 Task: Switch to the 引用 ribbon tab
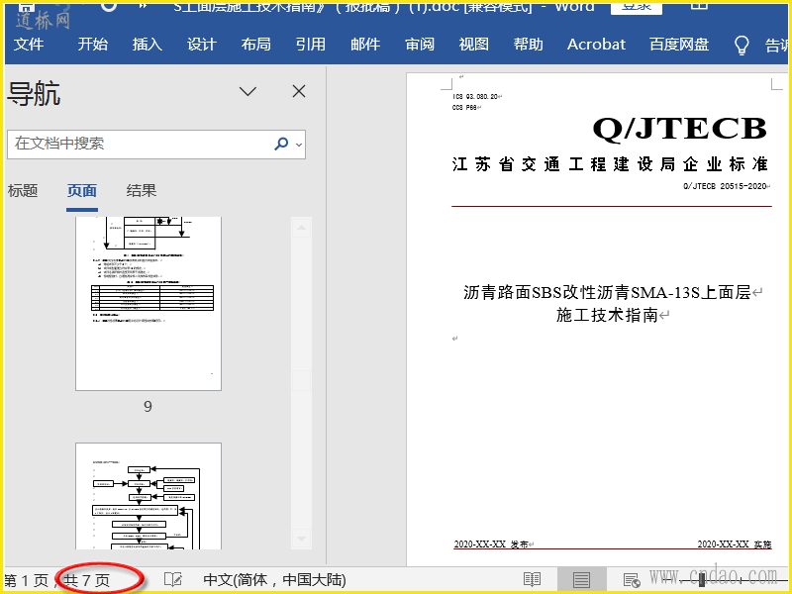coord(311,45)
